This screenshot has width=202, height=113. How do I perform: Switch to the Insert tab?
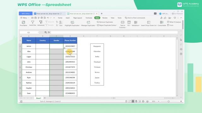pyautogui.click(x=68, y=18)
